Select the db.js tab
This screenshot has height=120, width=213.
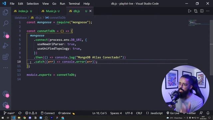pos(76,11)
